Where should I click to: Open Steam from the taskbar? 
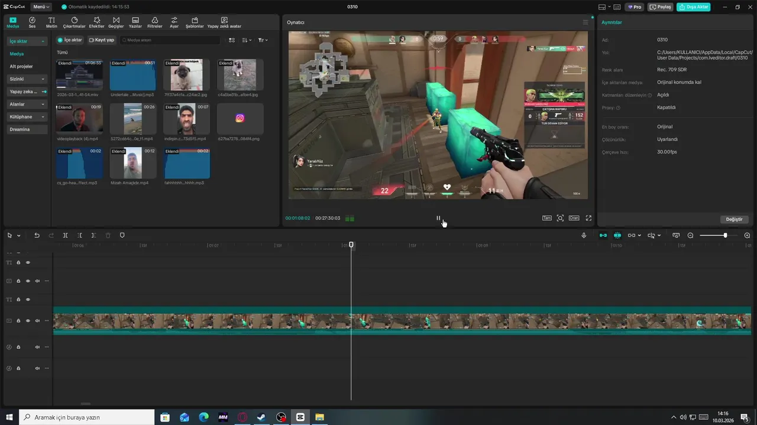coord(261,417)
